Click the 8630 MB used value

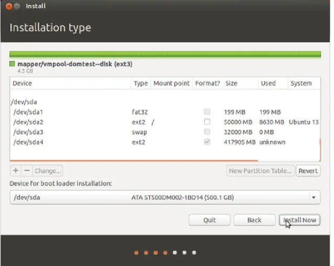pos(272,122)
